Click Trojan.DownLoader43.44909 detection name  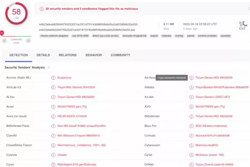pyautogui.click(x=214, y=165)
